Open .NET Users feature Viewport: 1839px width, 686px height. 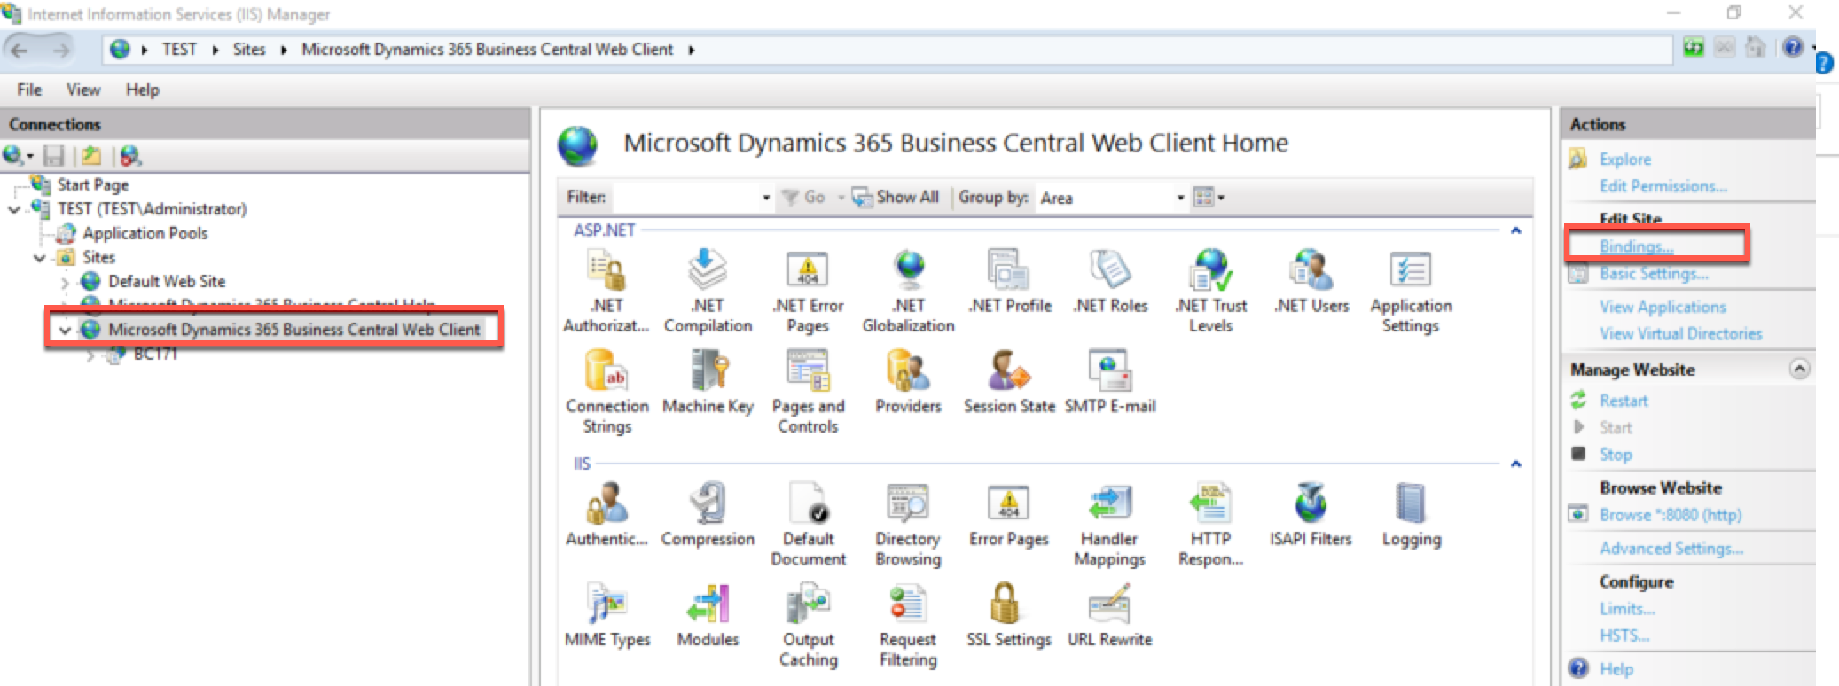[1311, 282]
